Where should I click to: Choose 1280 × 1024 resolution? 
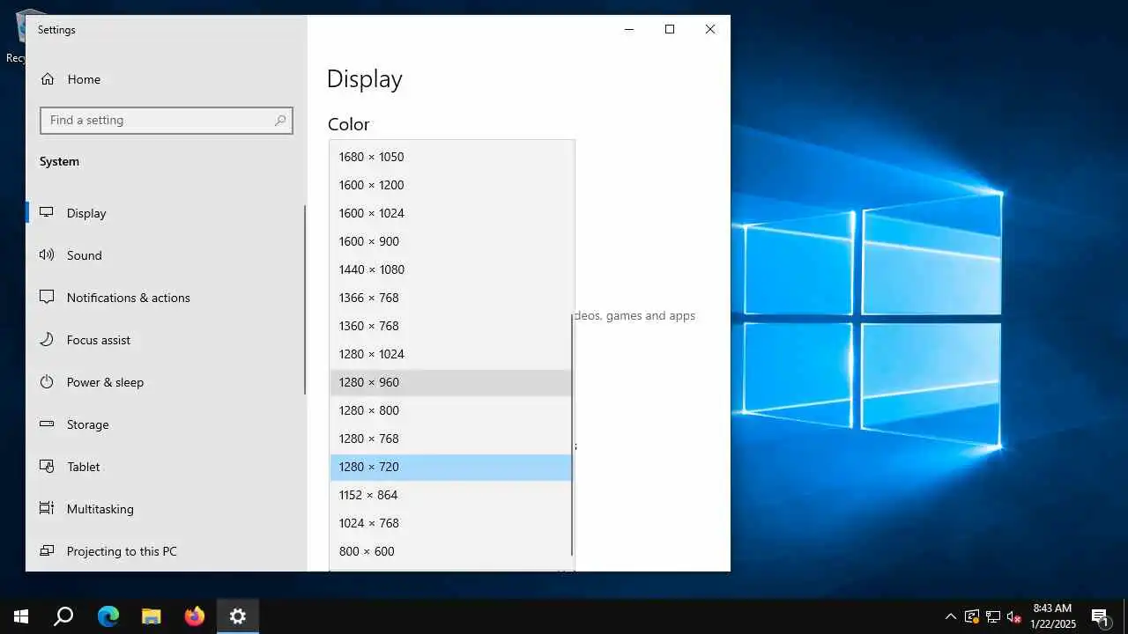point(451,354)
